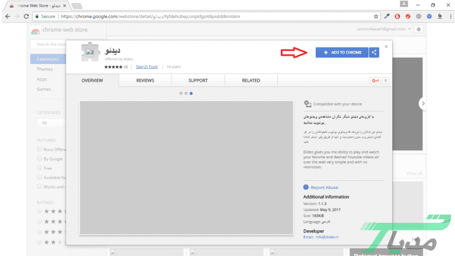Click the user profile icon in the title bar

coord(403,4)
